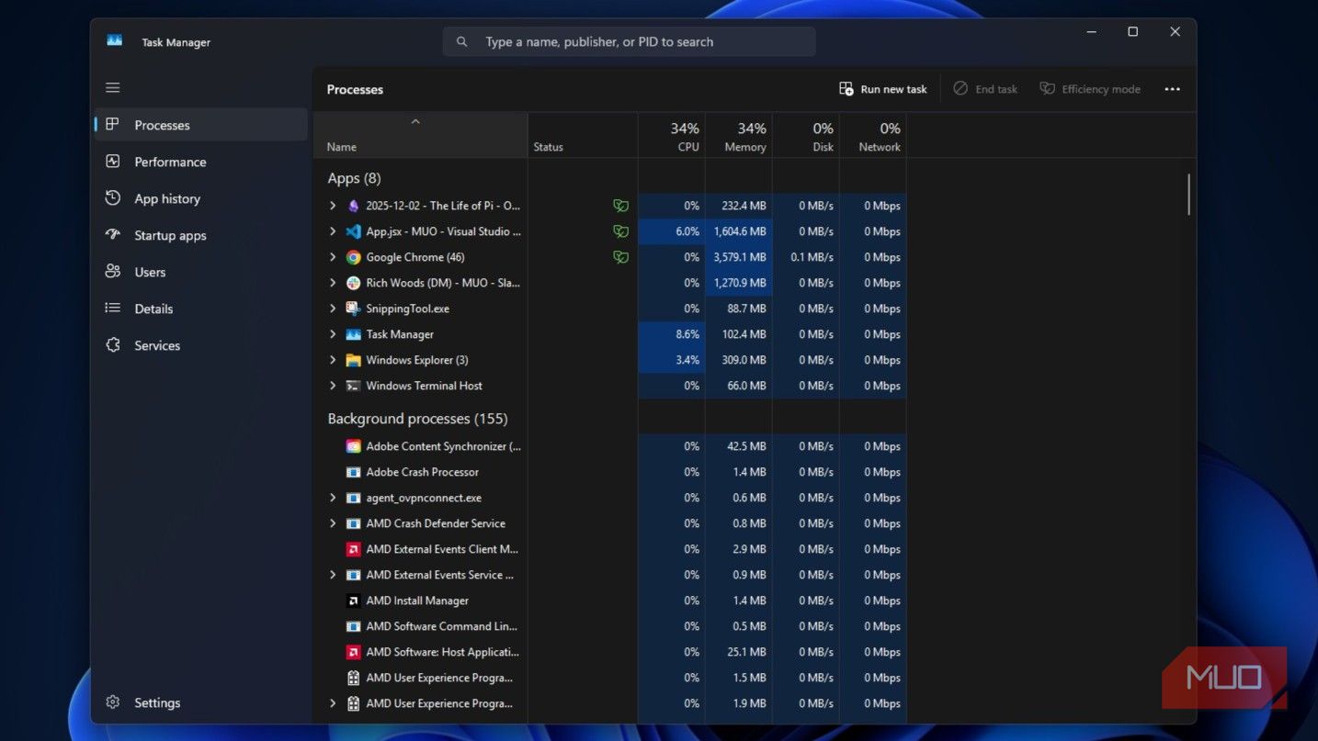This screenshot has height=741, width=1318.
Task: Click the Adobe Crash Processor icon
Action: [353, 472]
